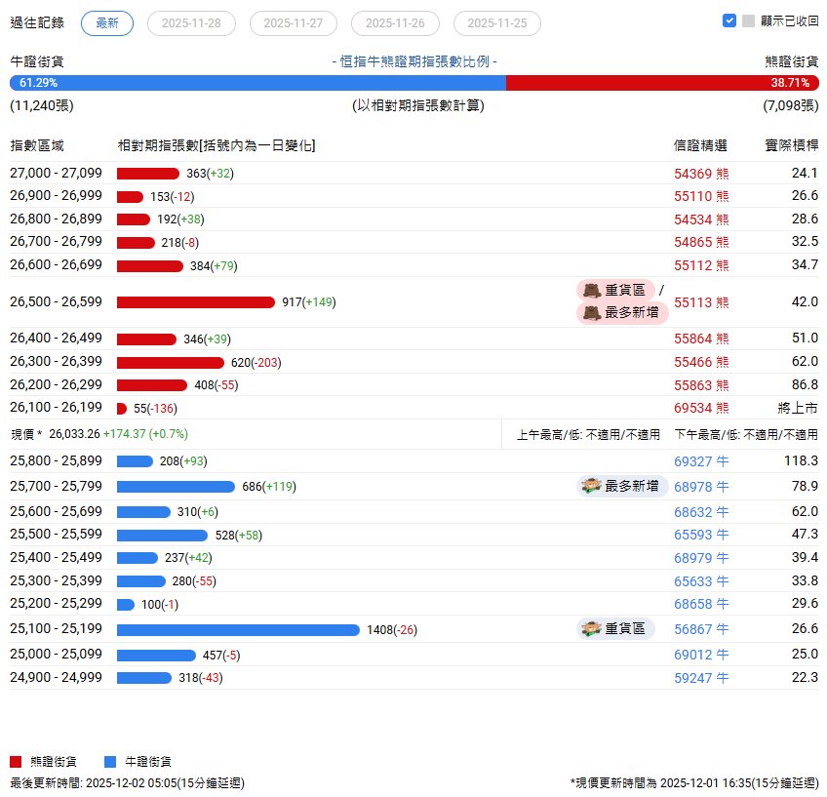Open warrant 55113 熊 link
This screenshot has width=827, height=797.
pos(701,302)
